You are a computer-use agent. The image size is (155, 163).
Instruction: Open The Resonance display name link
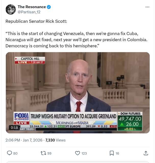coord(32,7)
